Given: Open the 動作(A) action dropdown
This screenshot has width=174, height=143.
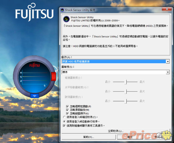Looking at the screenshot, I should tap(168, 62).
